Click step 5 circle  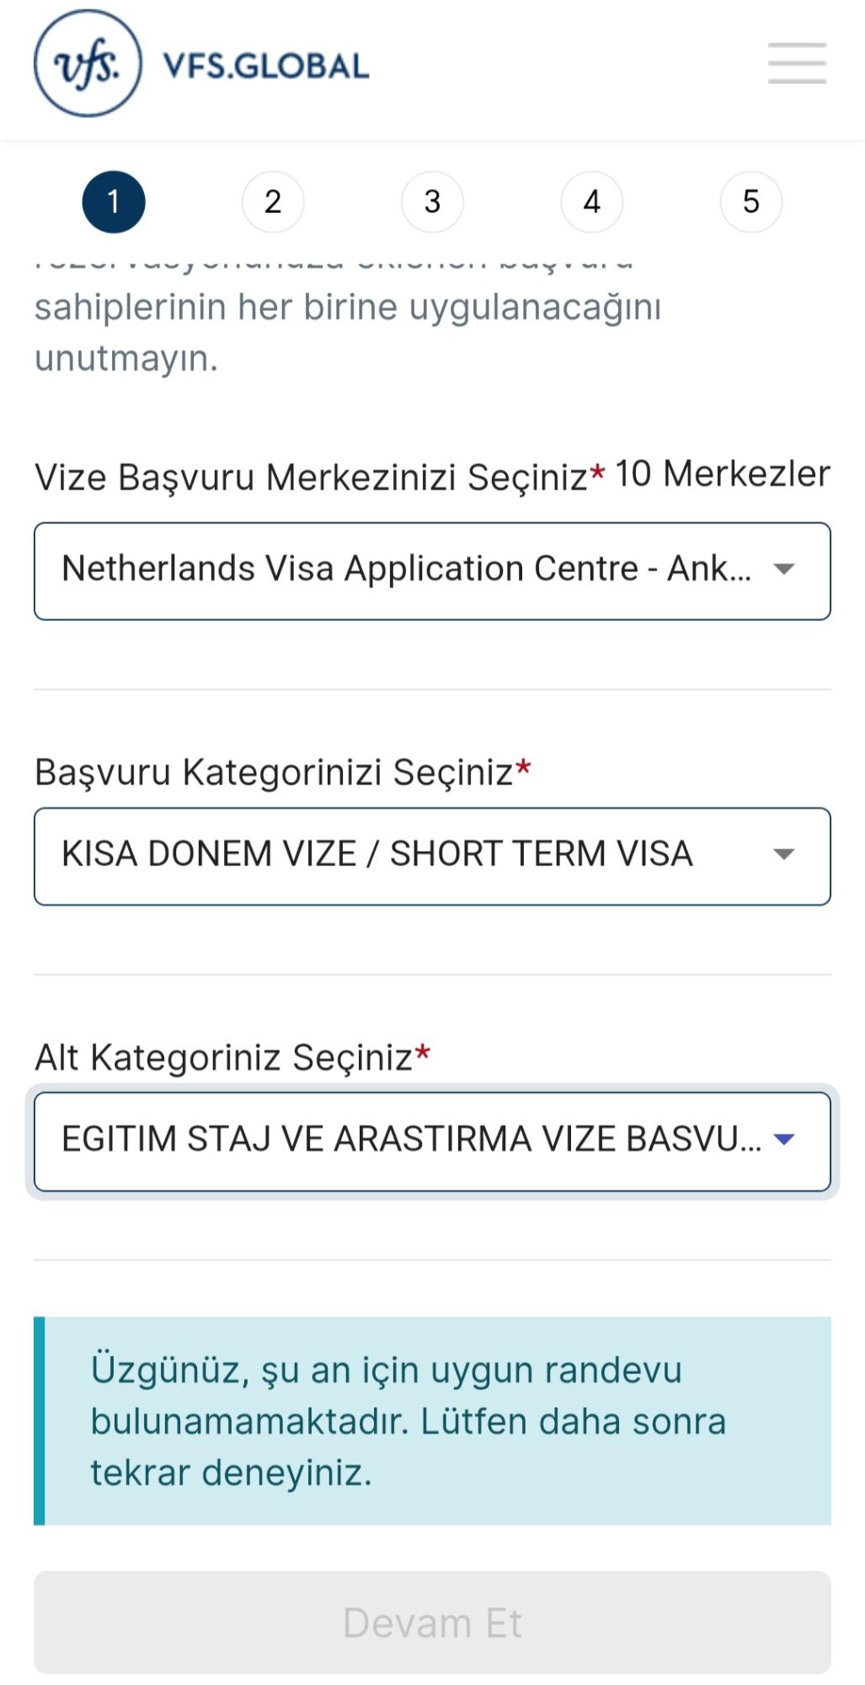point(750,202)
